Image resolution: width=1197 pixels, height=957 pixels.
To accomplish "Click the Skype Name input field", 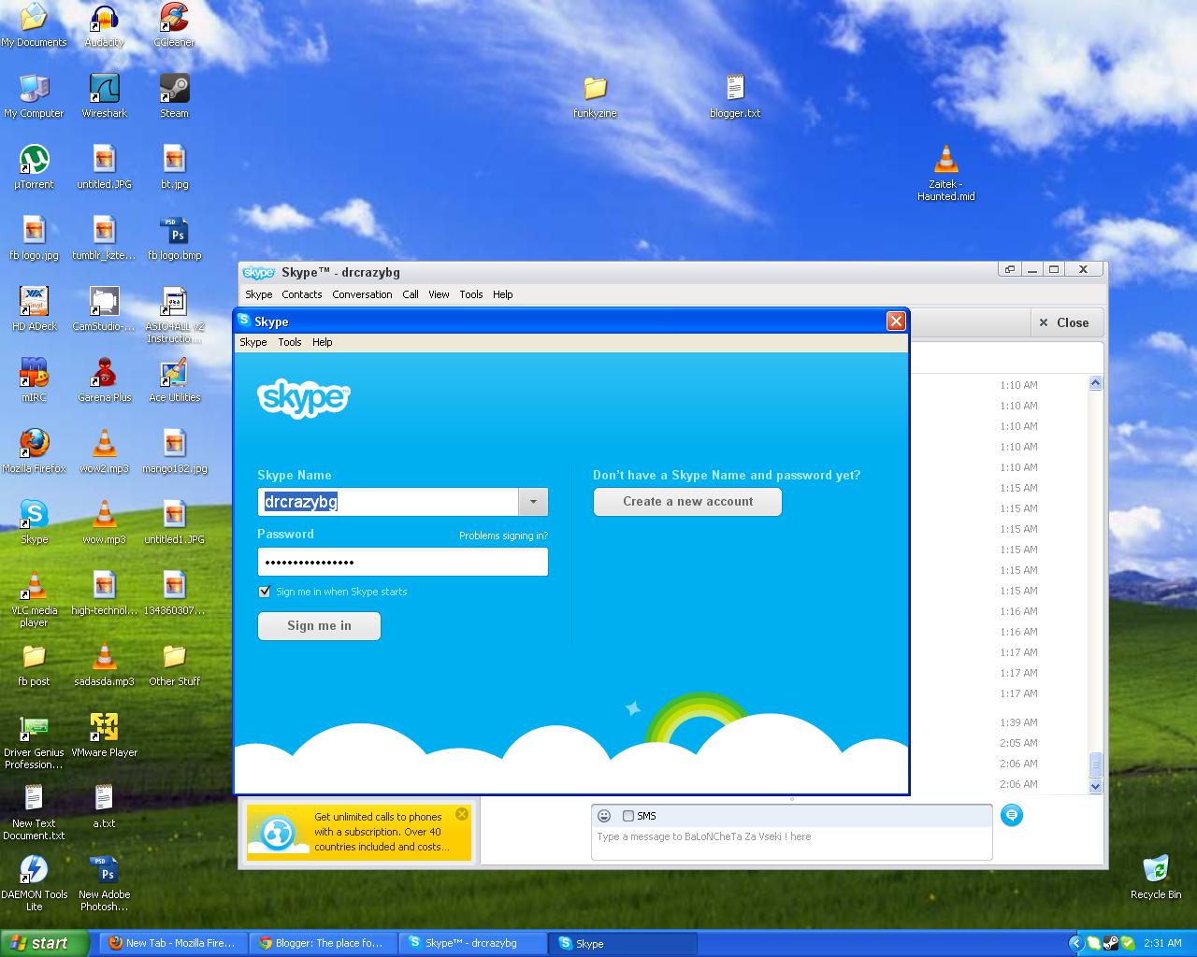I will tap(388, 502).
